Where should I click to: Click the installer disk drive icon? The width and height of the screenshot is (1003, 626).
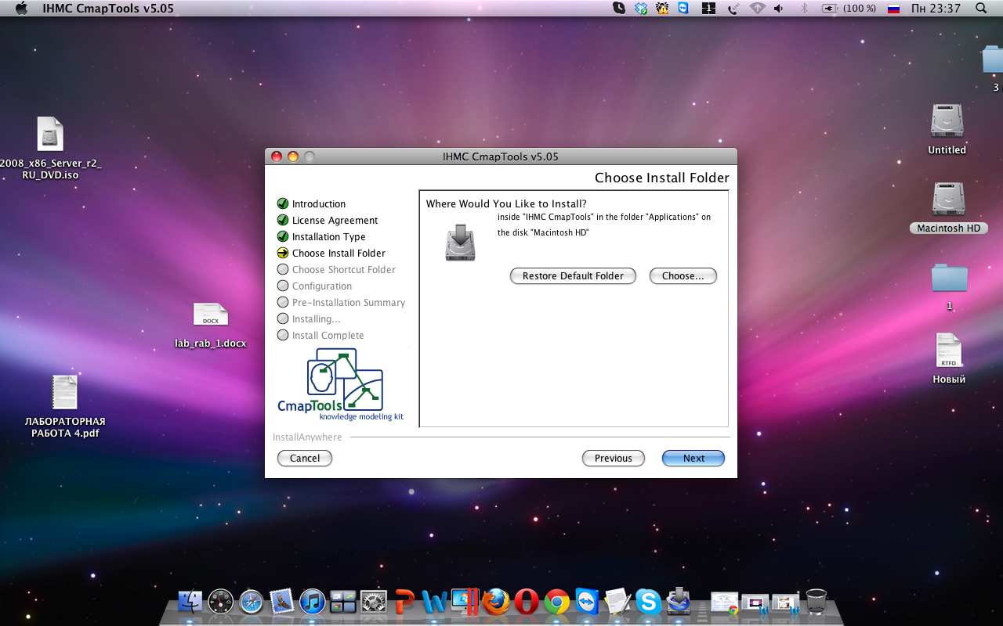(x=460, y=242)
